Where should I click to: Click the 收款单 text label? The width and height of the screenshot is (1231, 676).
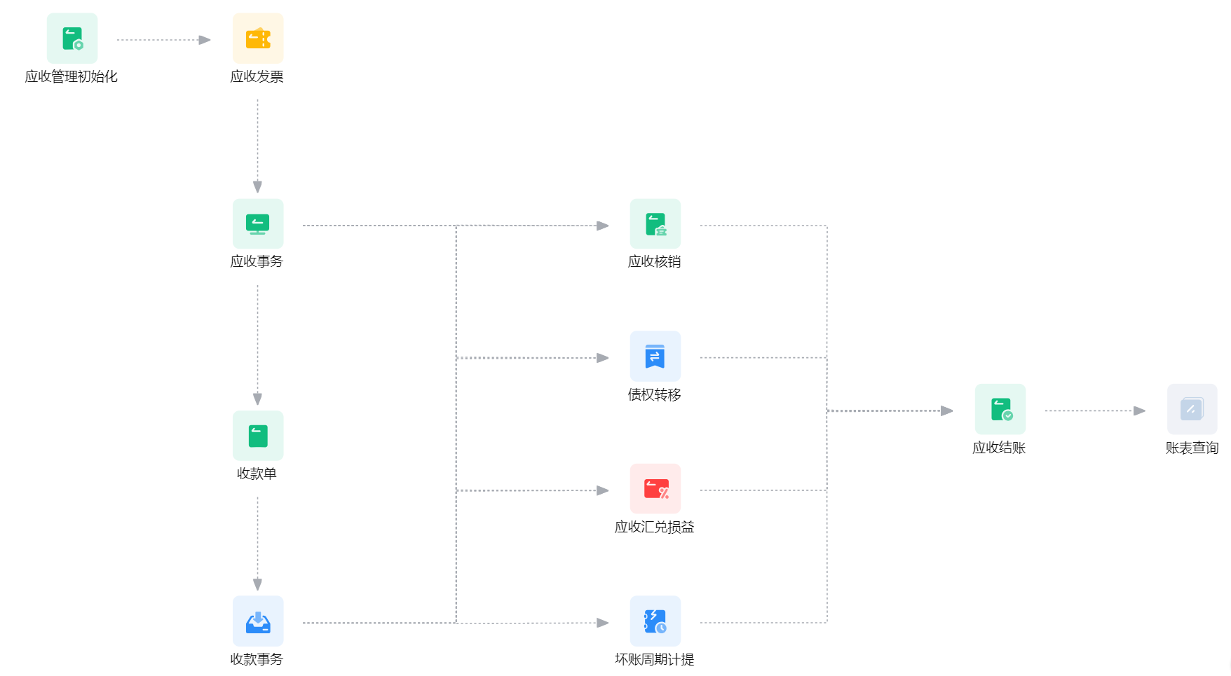[x=257, y=474]
